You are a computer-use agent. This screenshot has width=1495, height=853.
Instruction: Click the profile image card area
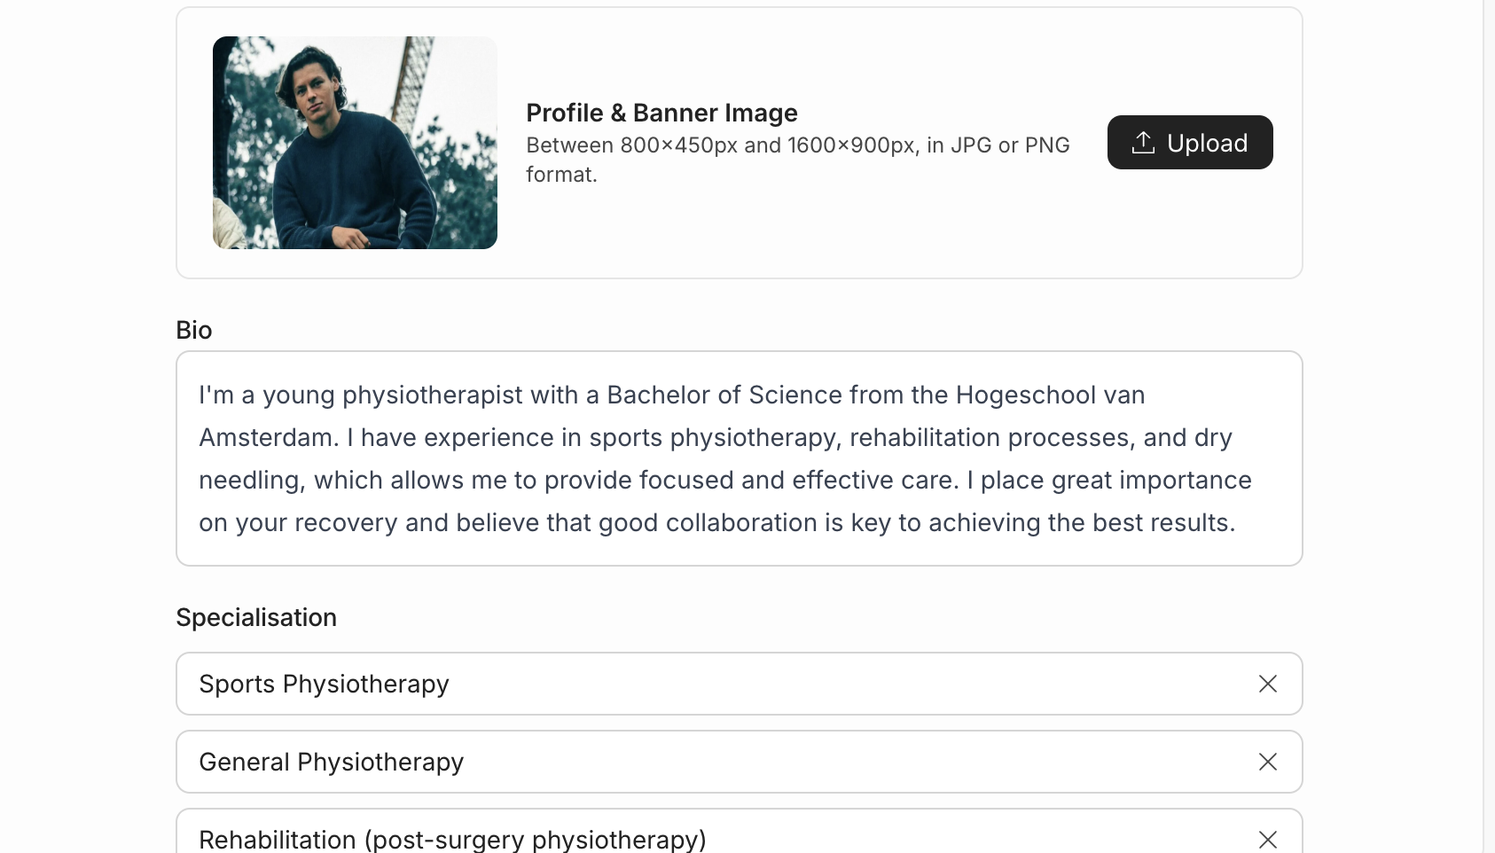740,143
